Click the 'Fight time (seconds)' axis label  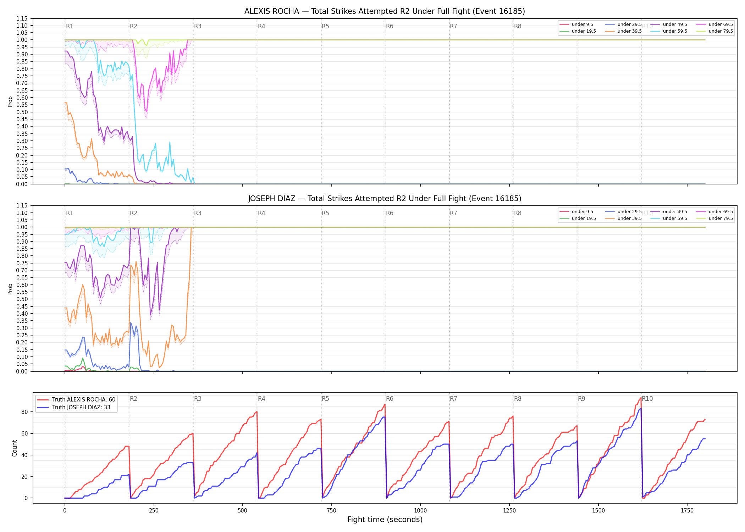click(385, 520)
